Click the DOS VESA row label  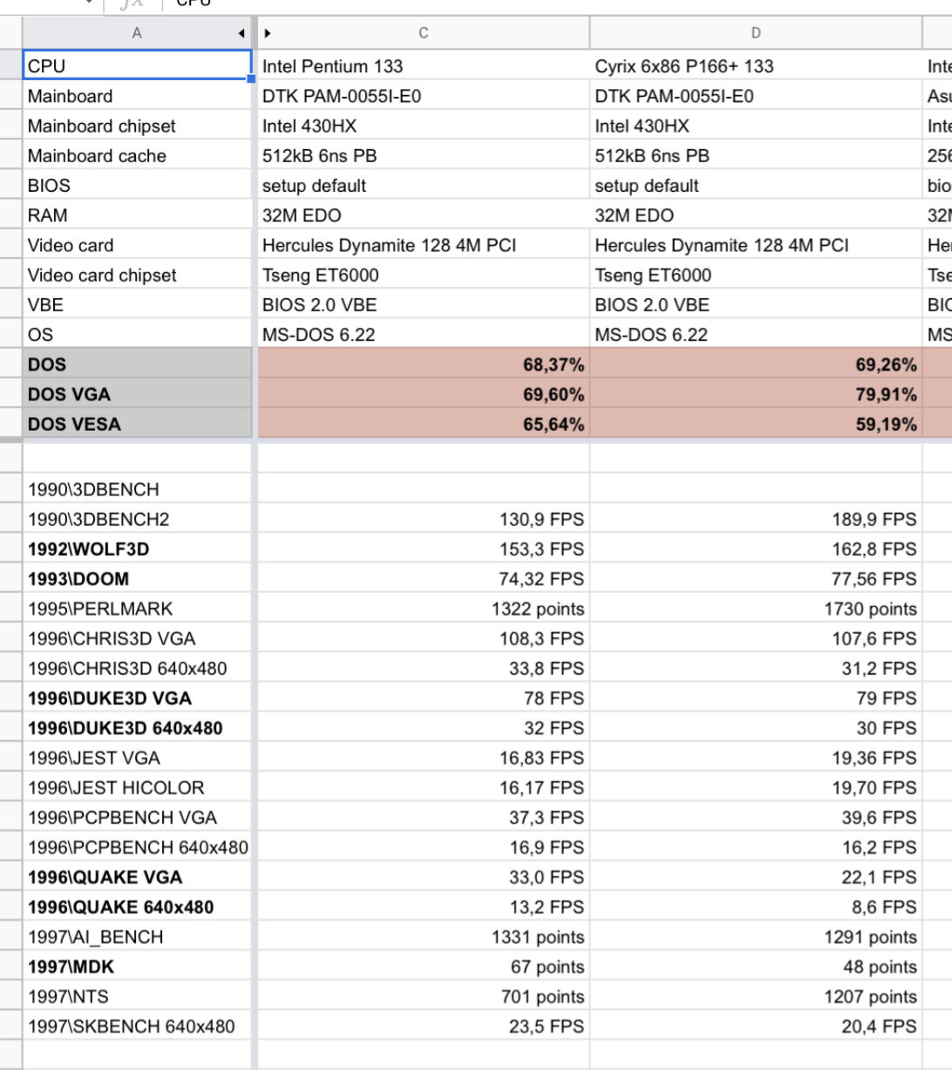coord(137,424)
